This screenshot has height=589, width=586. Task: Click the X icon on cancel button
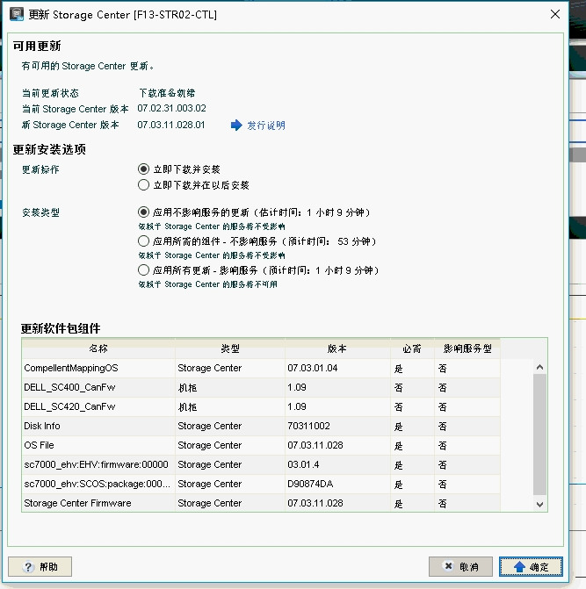coord(448,566)
